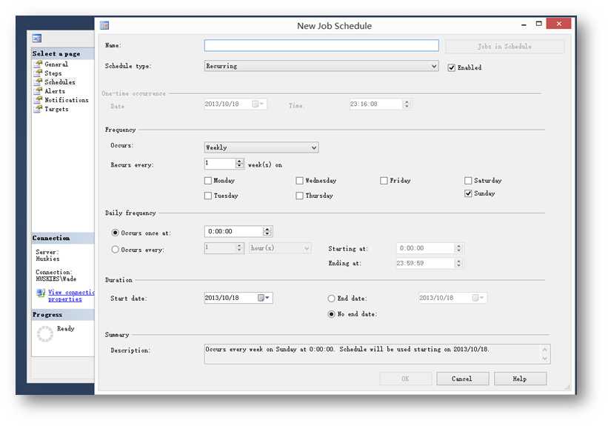
Task: Select Alerts page in left pane
Action: (x=55, y=91)
